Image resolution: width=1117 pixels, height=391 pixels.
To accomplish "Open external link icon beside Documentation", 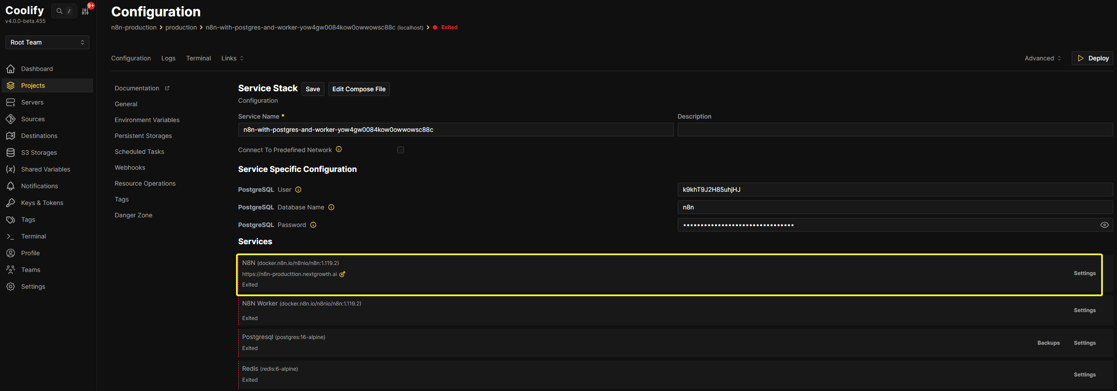I will (x=167, y=88).
